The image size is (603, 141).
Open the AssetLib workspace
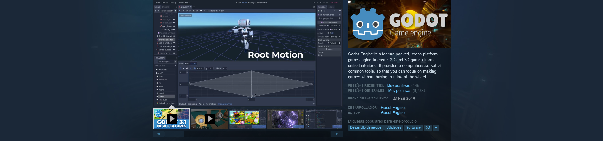(262, 3)
